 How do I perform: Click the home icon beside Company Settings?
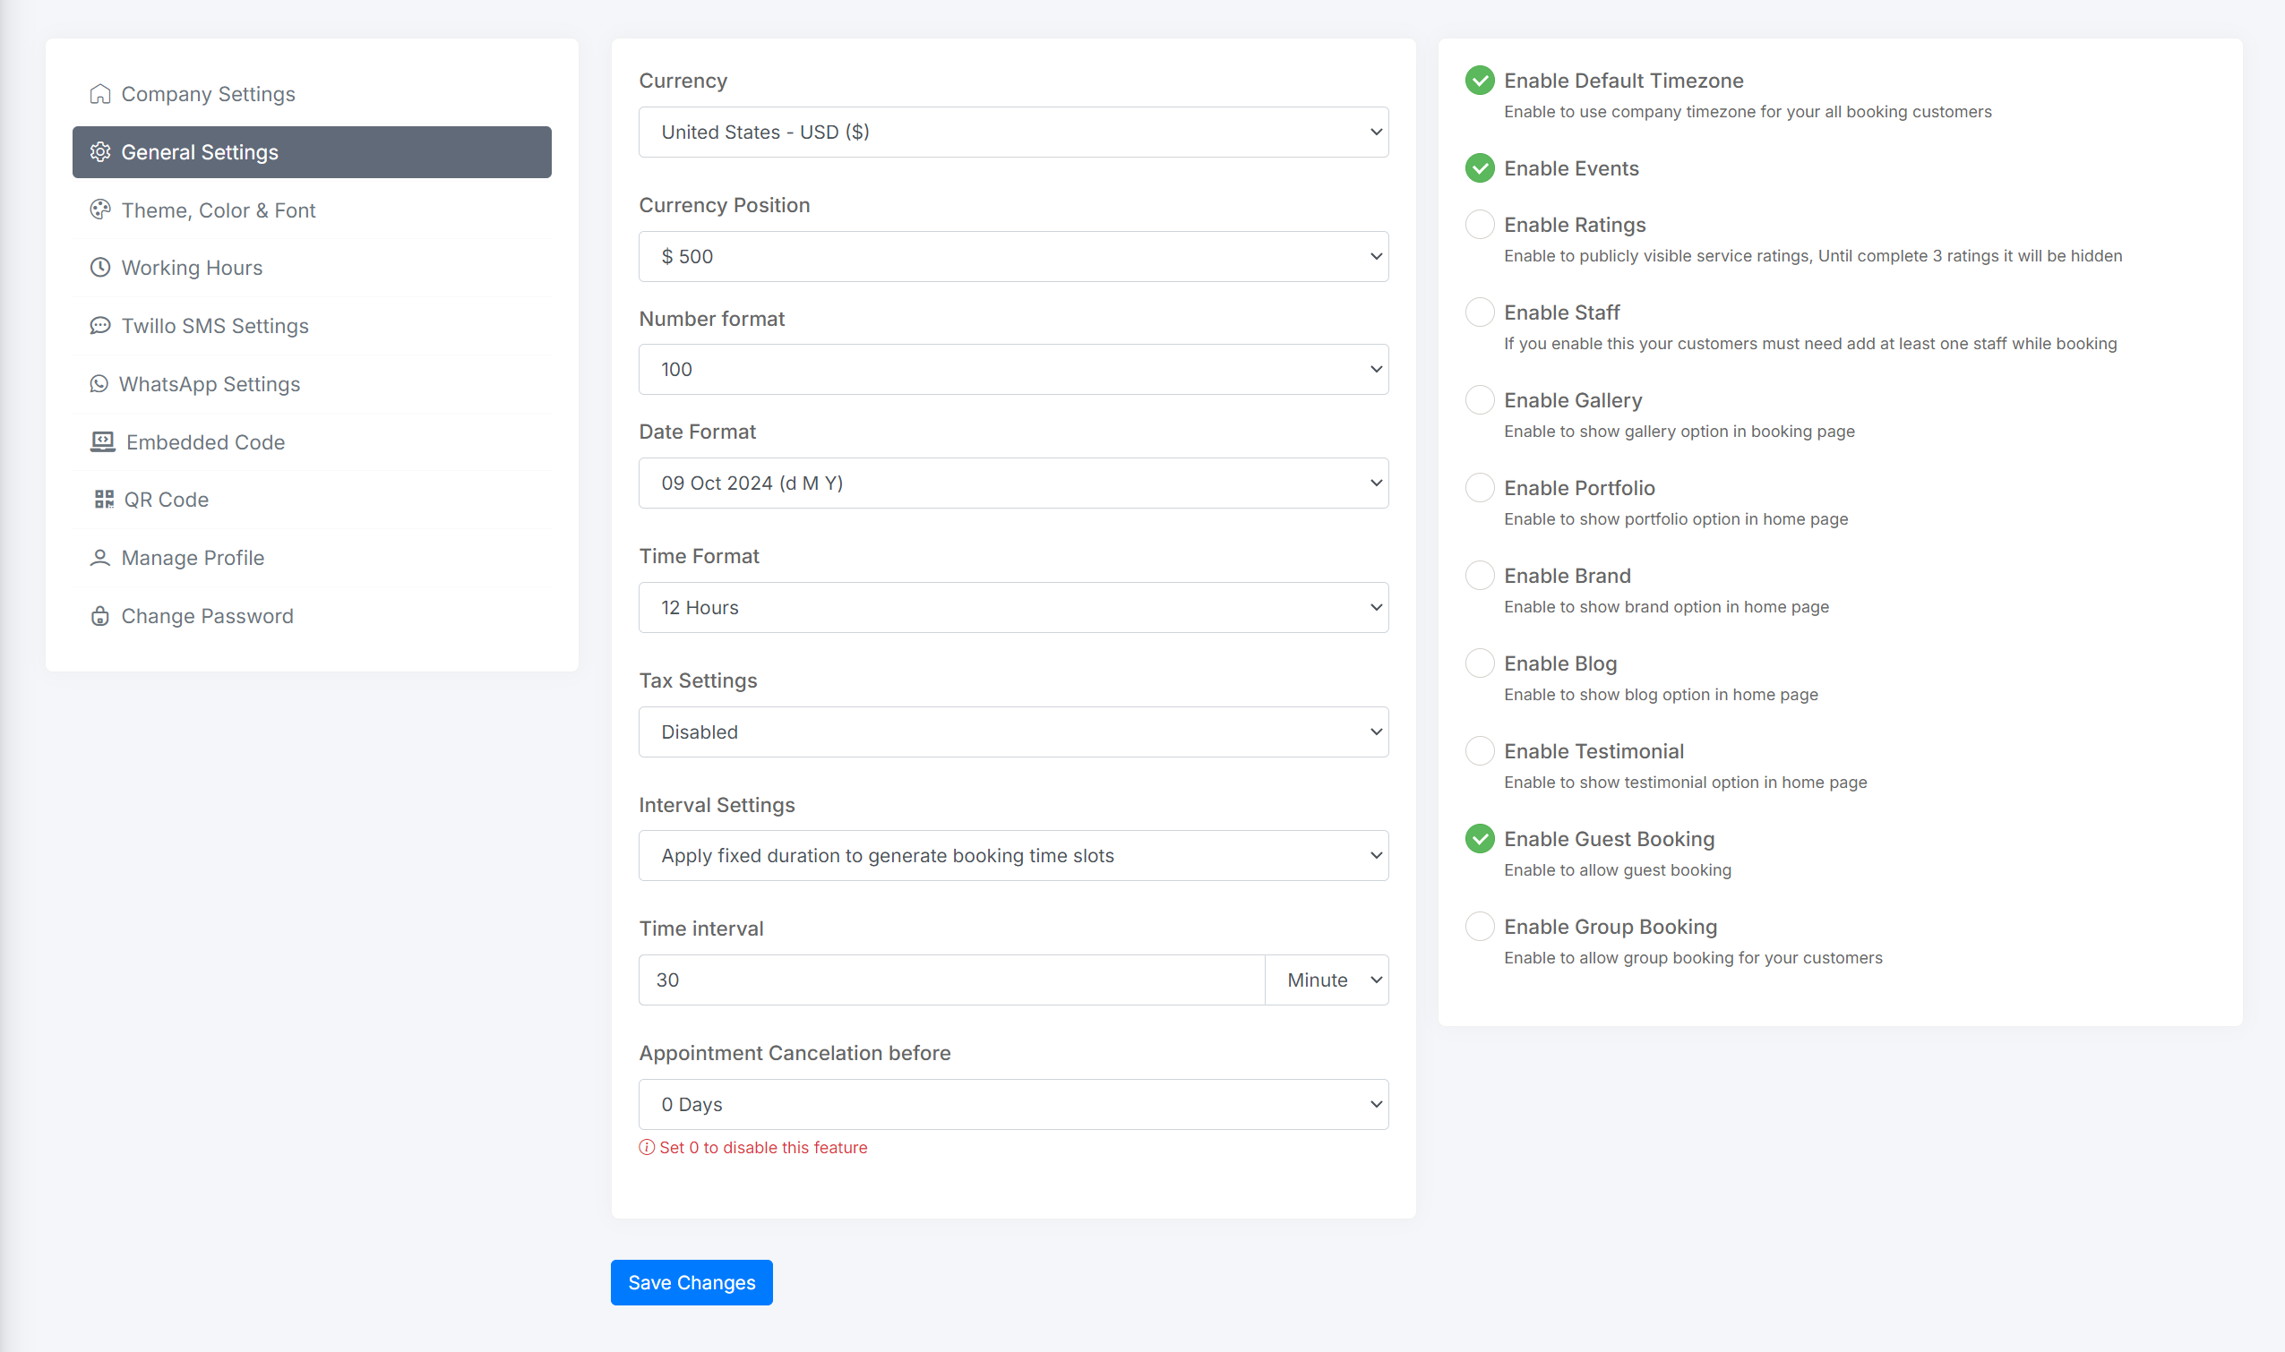click(x=100, y=94)
